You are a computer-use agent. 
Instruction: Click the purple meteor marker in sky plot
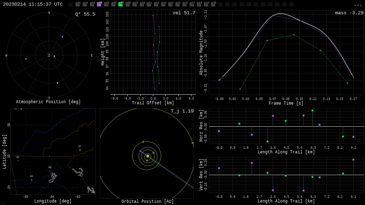coord(62,37)
